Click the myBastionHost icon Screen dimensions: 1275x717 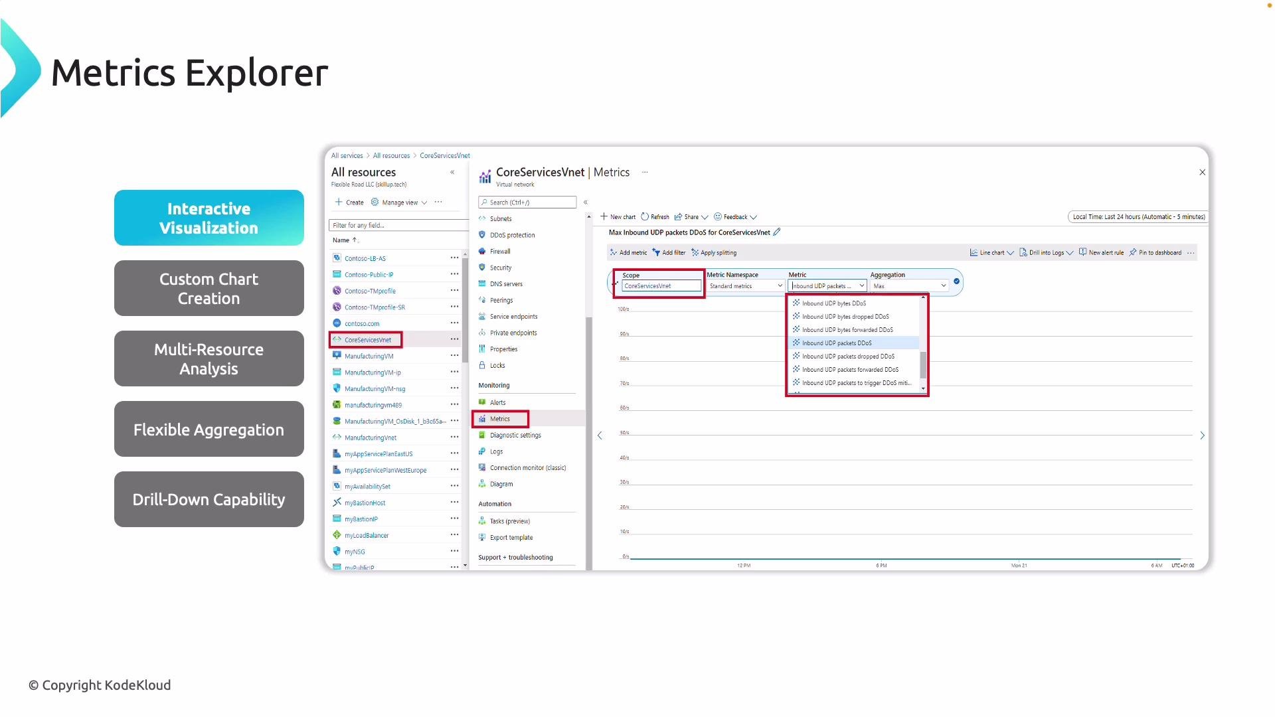click(337, 503)
